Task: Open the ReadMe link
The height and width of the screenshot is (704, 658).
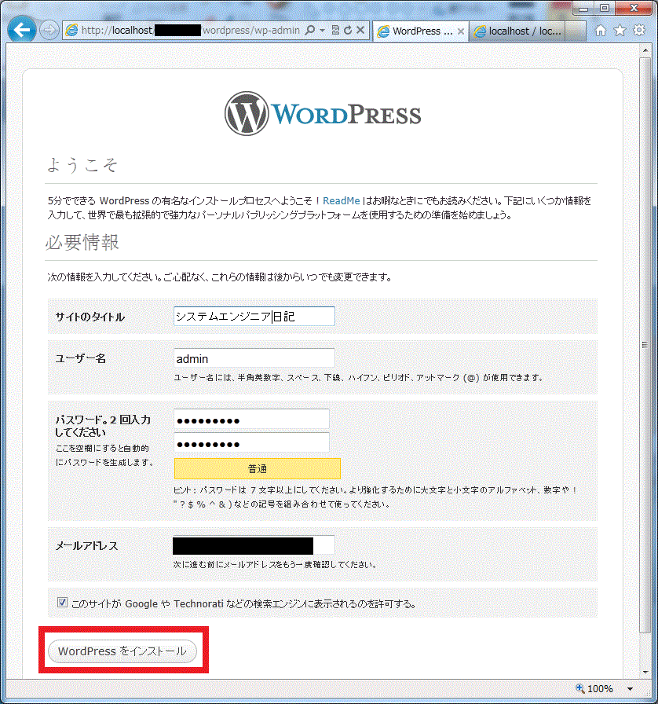Action: click(x=341, y=201)
